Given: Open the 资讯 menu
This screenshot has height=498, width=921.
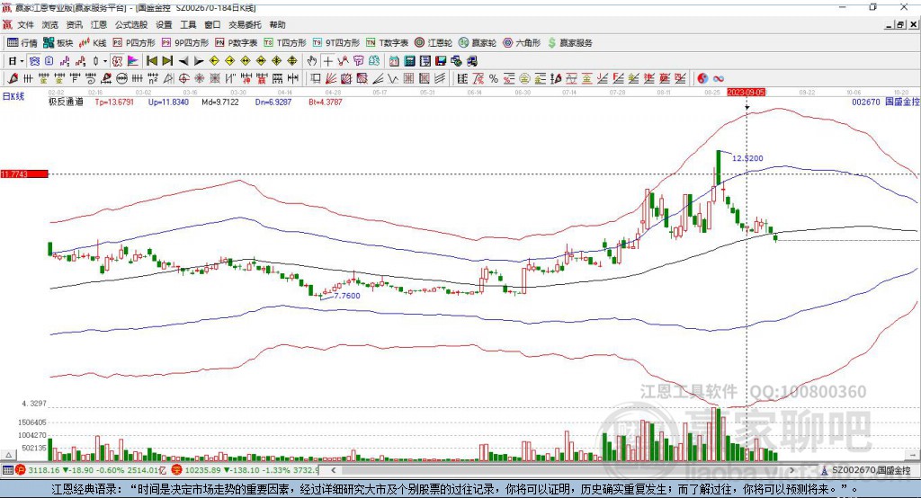Looking at the screenshot, I should point(74,24).
